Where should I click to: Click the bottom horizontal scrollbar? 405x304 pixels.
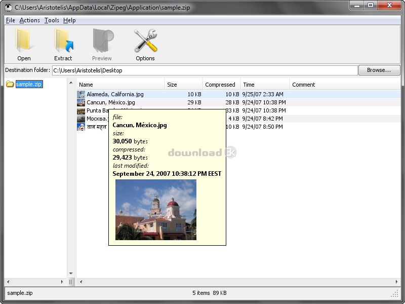(x=238, y=281)
